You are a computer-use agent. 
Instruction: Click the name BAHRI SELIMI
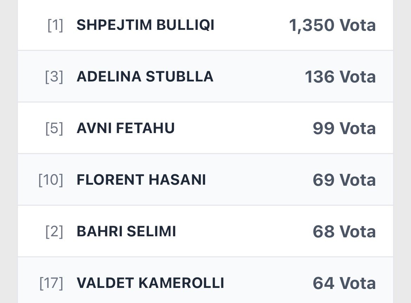pos(126,232)
